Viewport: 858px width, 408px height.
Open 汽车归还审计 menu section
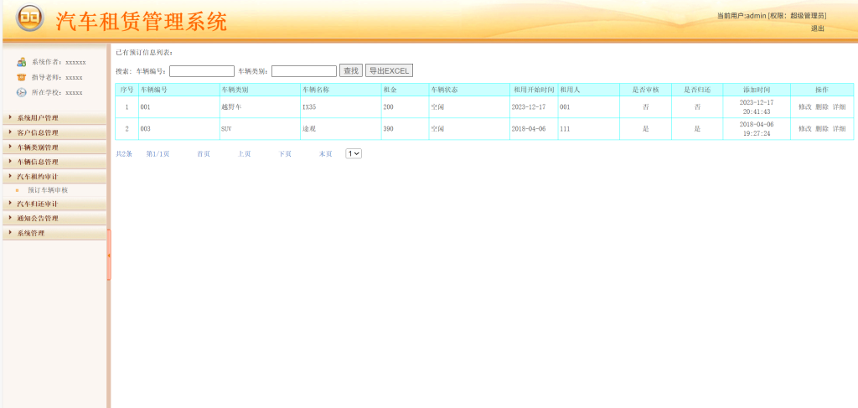click(x=54, y=204)
